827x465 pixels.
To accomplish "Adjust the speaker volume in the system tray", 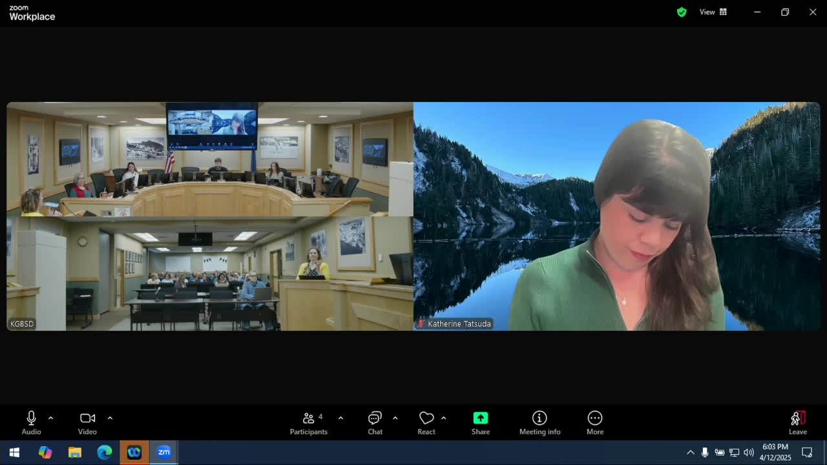I will pos(748,452).
